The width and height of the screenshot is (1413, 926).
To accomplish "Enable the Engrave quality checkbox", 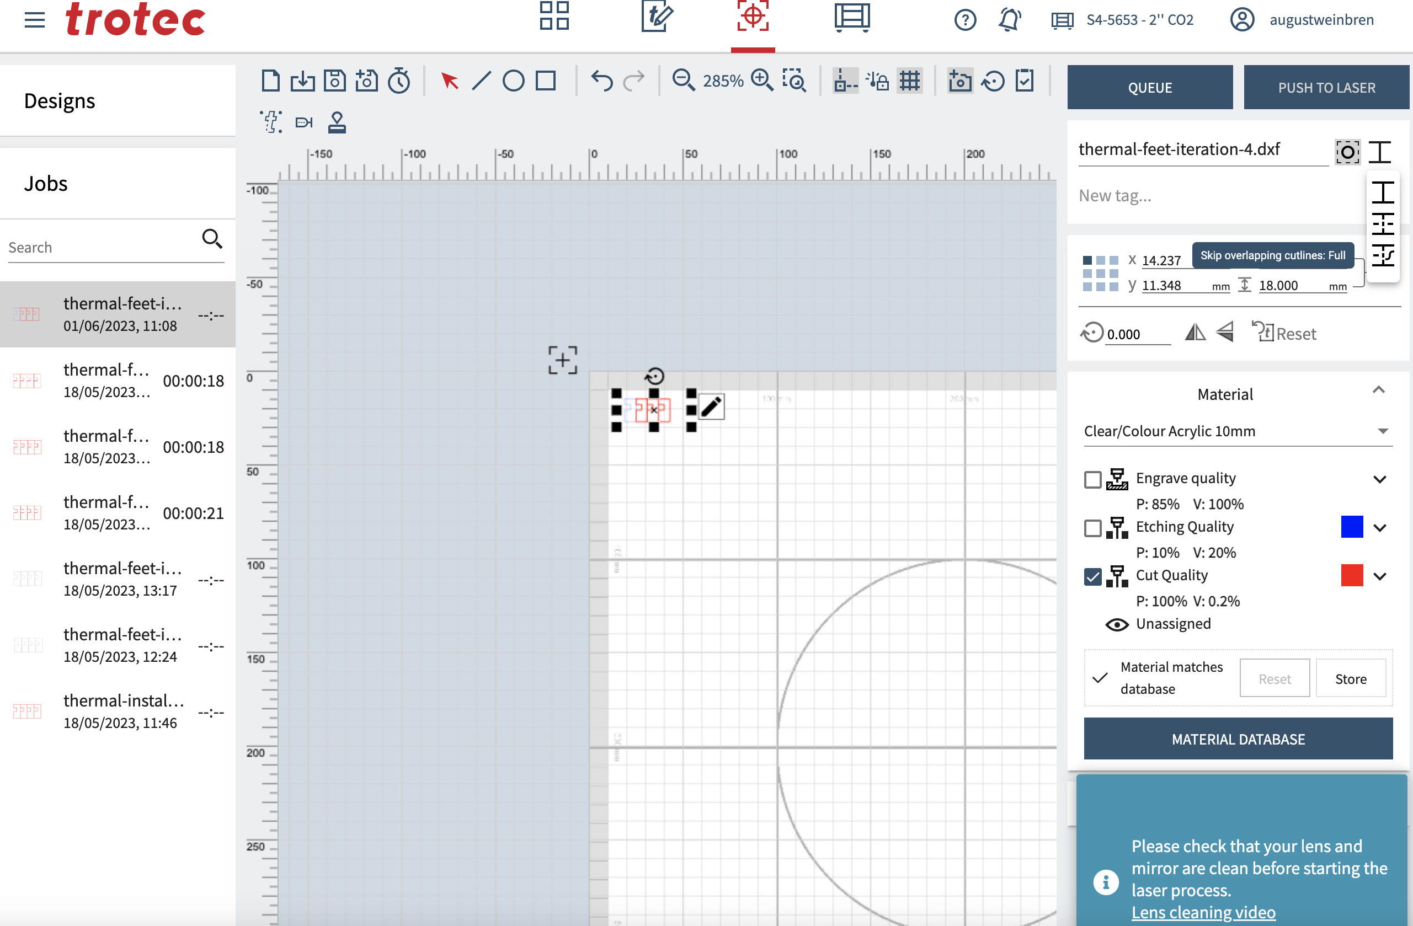I will point(1092,479).
